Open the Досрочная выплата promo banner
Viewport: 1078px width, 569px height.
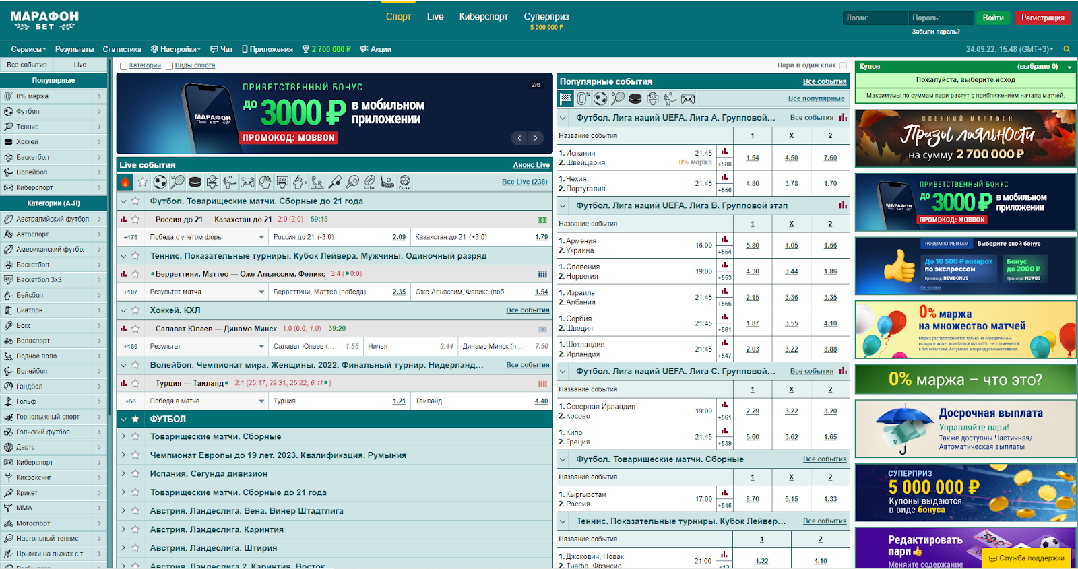pyautogui.click(x=965, y=429)
